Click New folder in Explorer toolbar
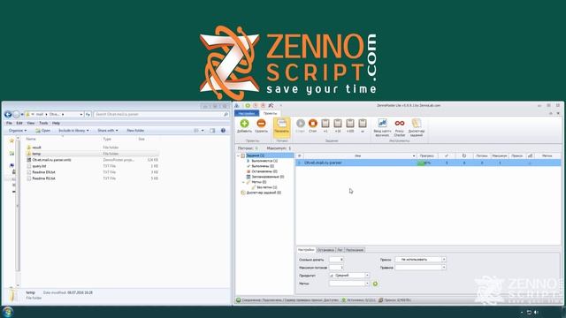 [135, 131]
